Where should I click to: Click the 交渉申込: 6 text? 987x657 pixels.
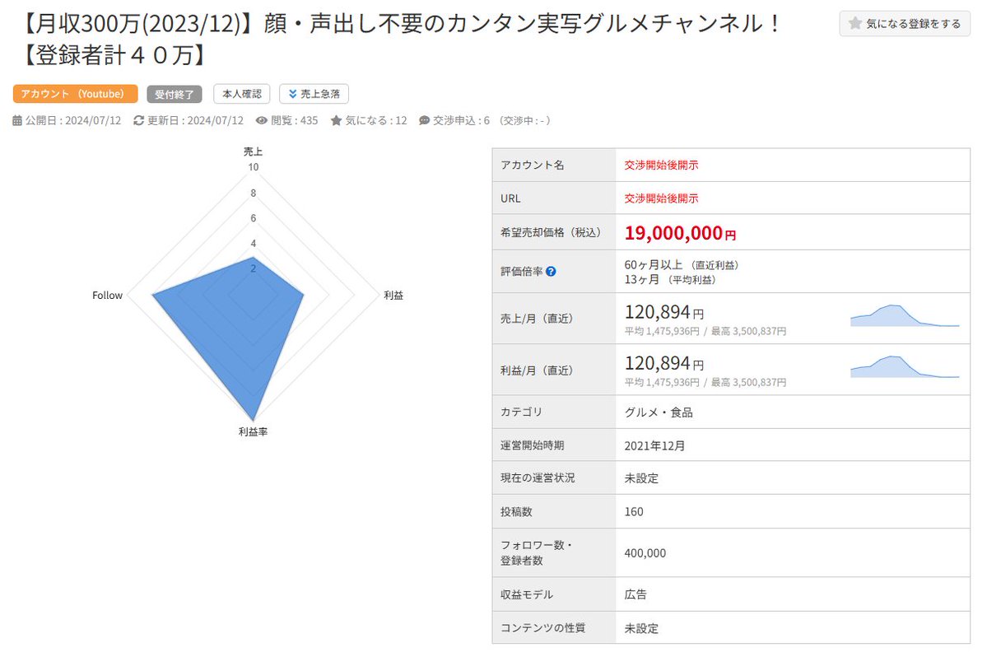[x=462, y=120]
